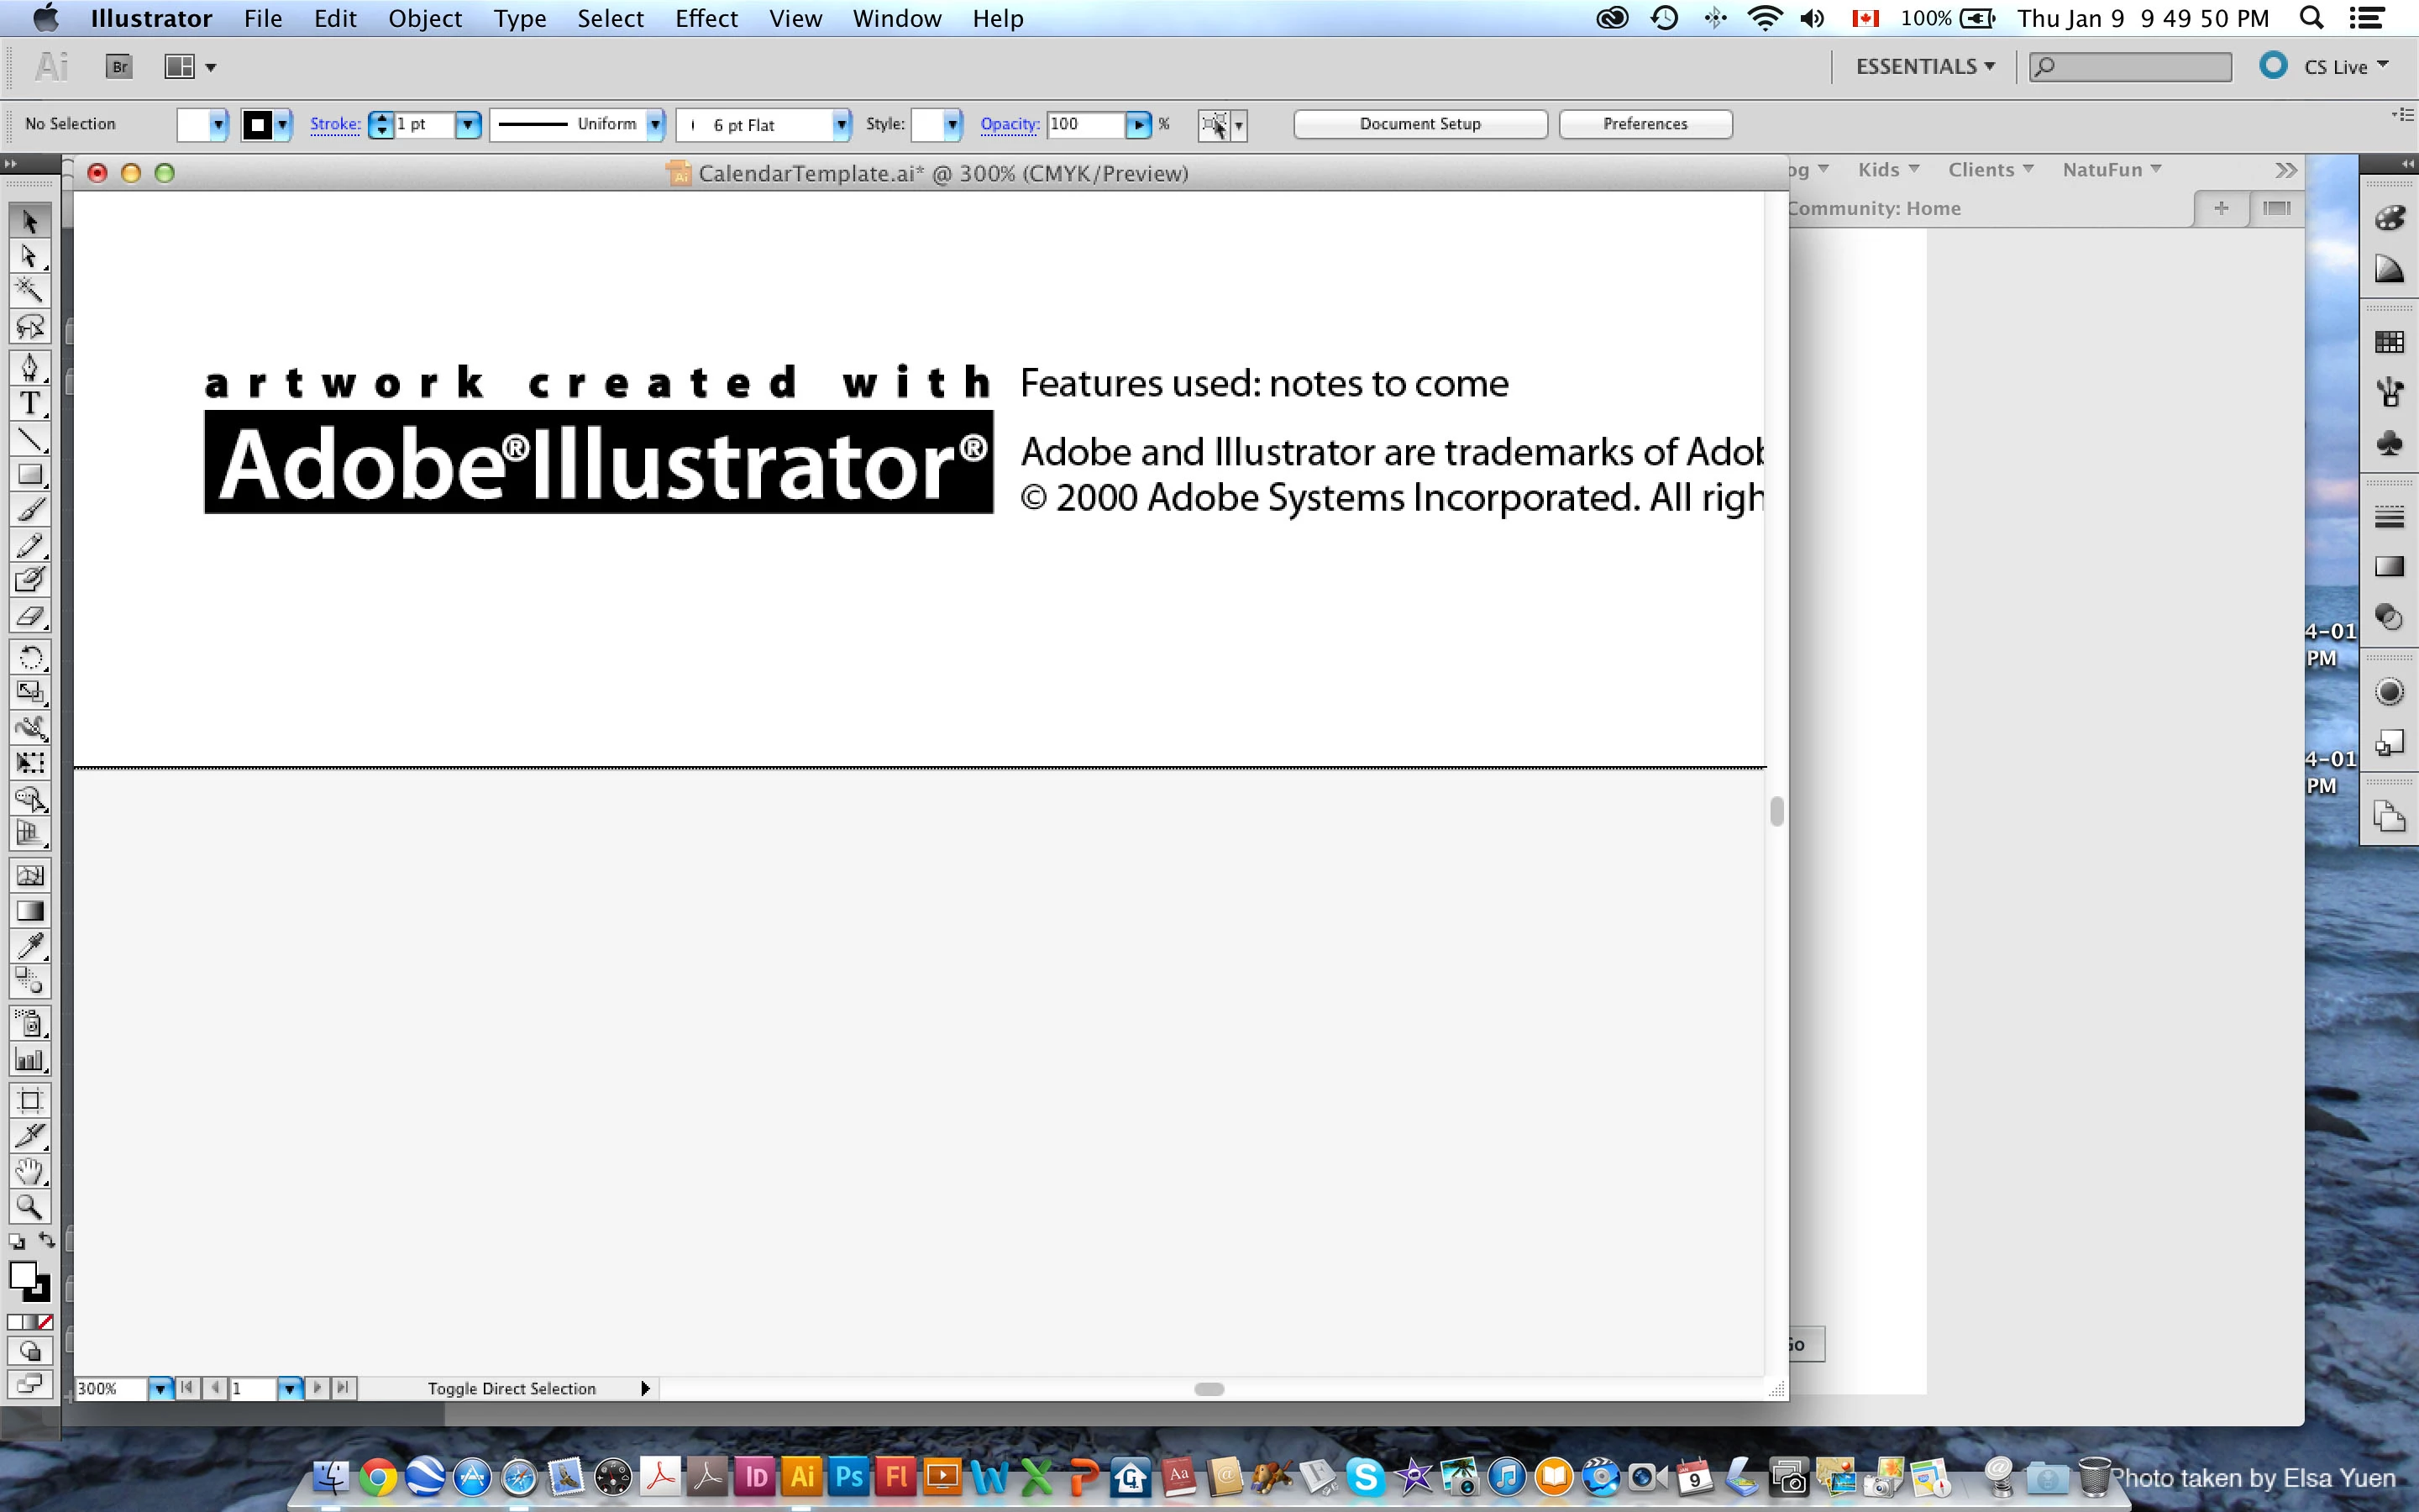Open the stroke weight dropdown
The image size is (2419, 1512).
point(468,124)
